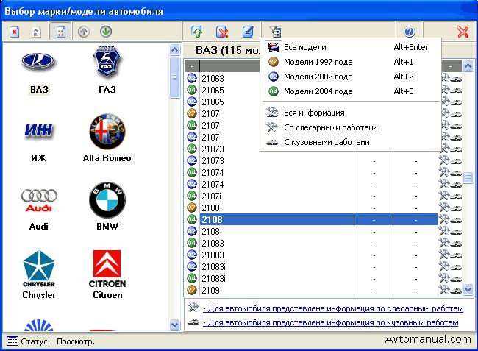Click the 97 year badge beside 2109
The width and height of the screenshot is (478, 351).
coord(192,290)
